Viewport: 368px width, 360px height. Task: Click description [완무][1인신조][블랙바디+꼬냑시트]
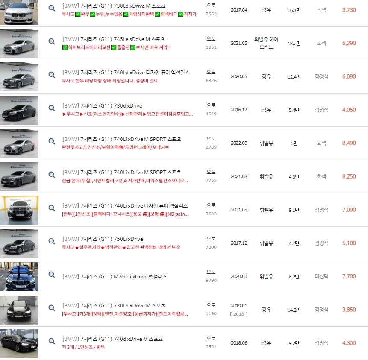coord(125,214)
